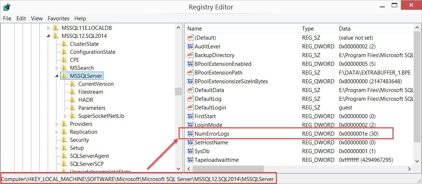Click the HADR folder icon

72,100
